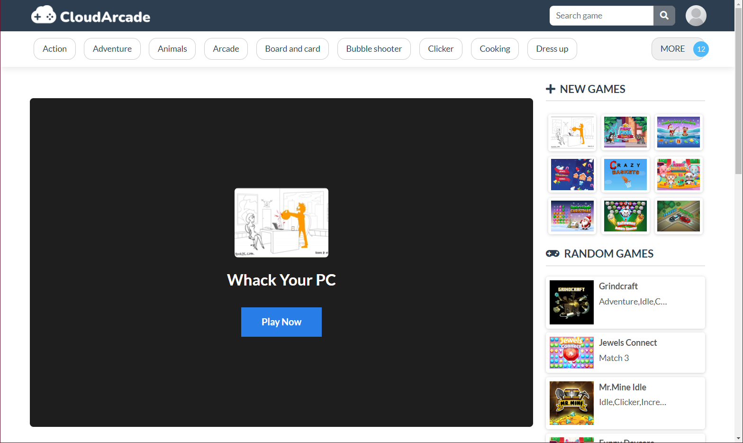Image resolution: width=743 pixels, height=443 pixels.
Task: Click the 'Match 3' category text
Action: tap(614, 358)
